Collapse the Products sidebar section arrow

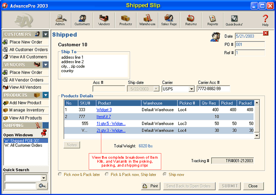click(x=46, y=95)
